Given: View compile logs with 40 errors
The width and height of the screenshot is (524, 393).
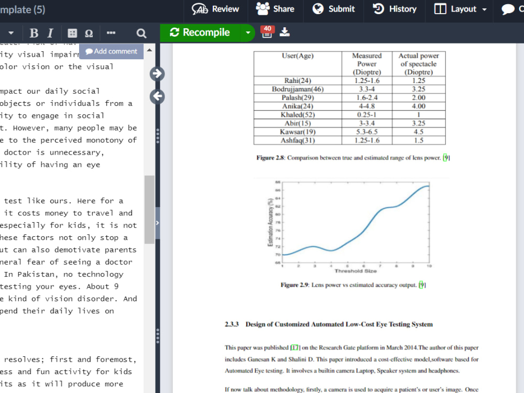Looking at the screenshot, I should [267, 32].
